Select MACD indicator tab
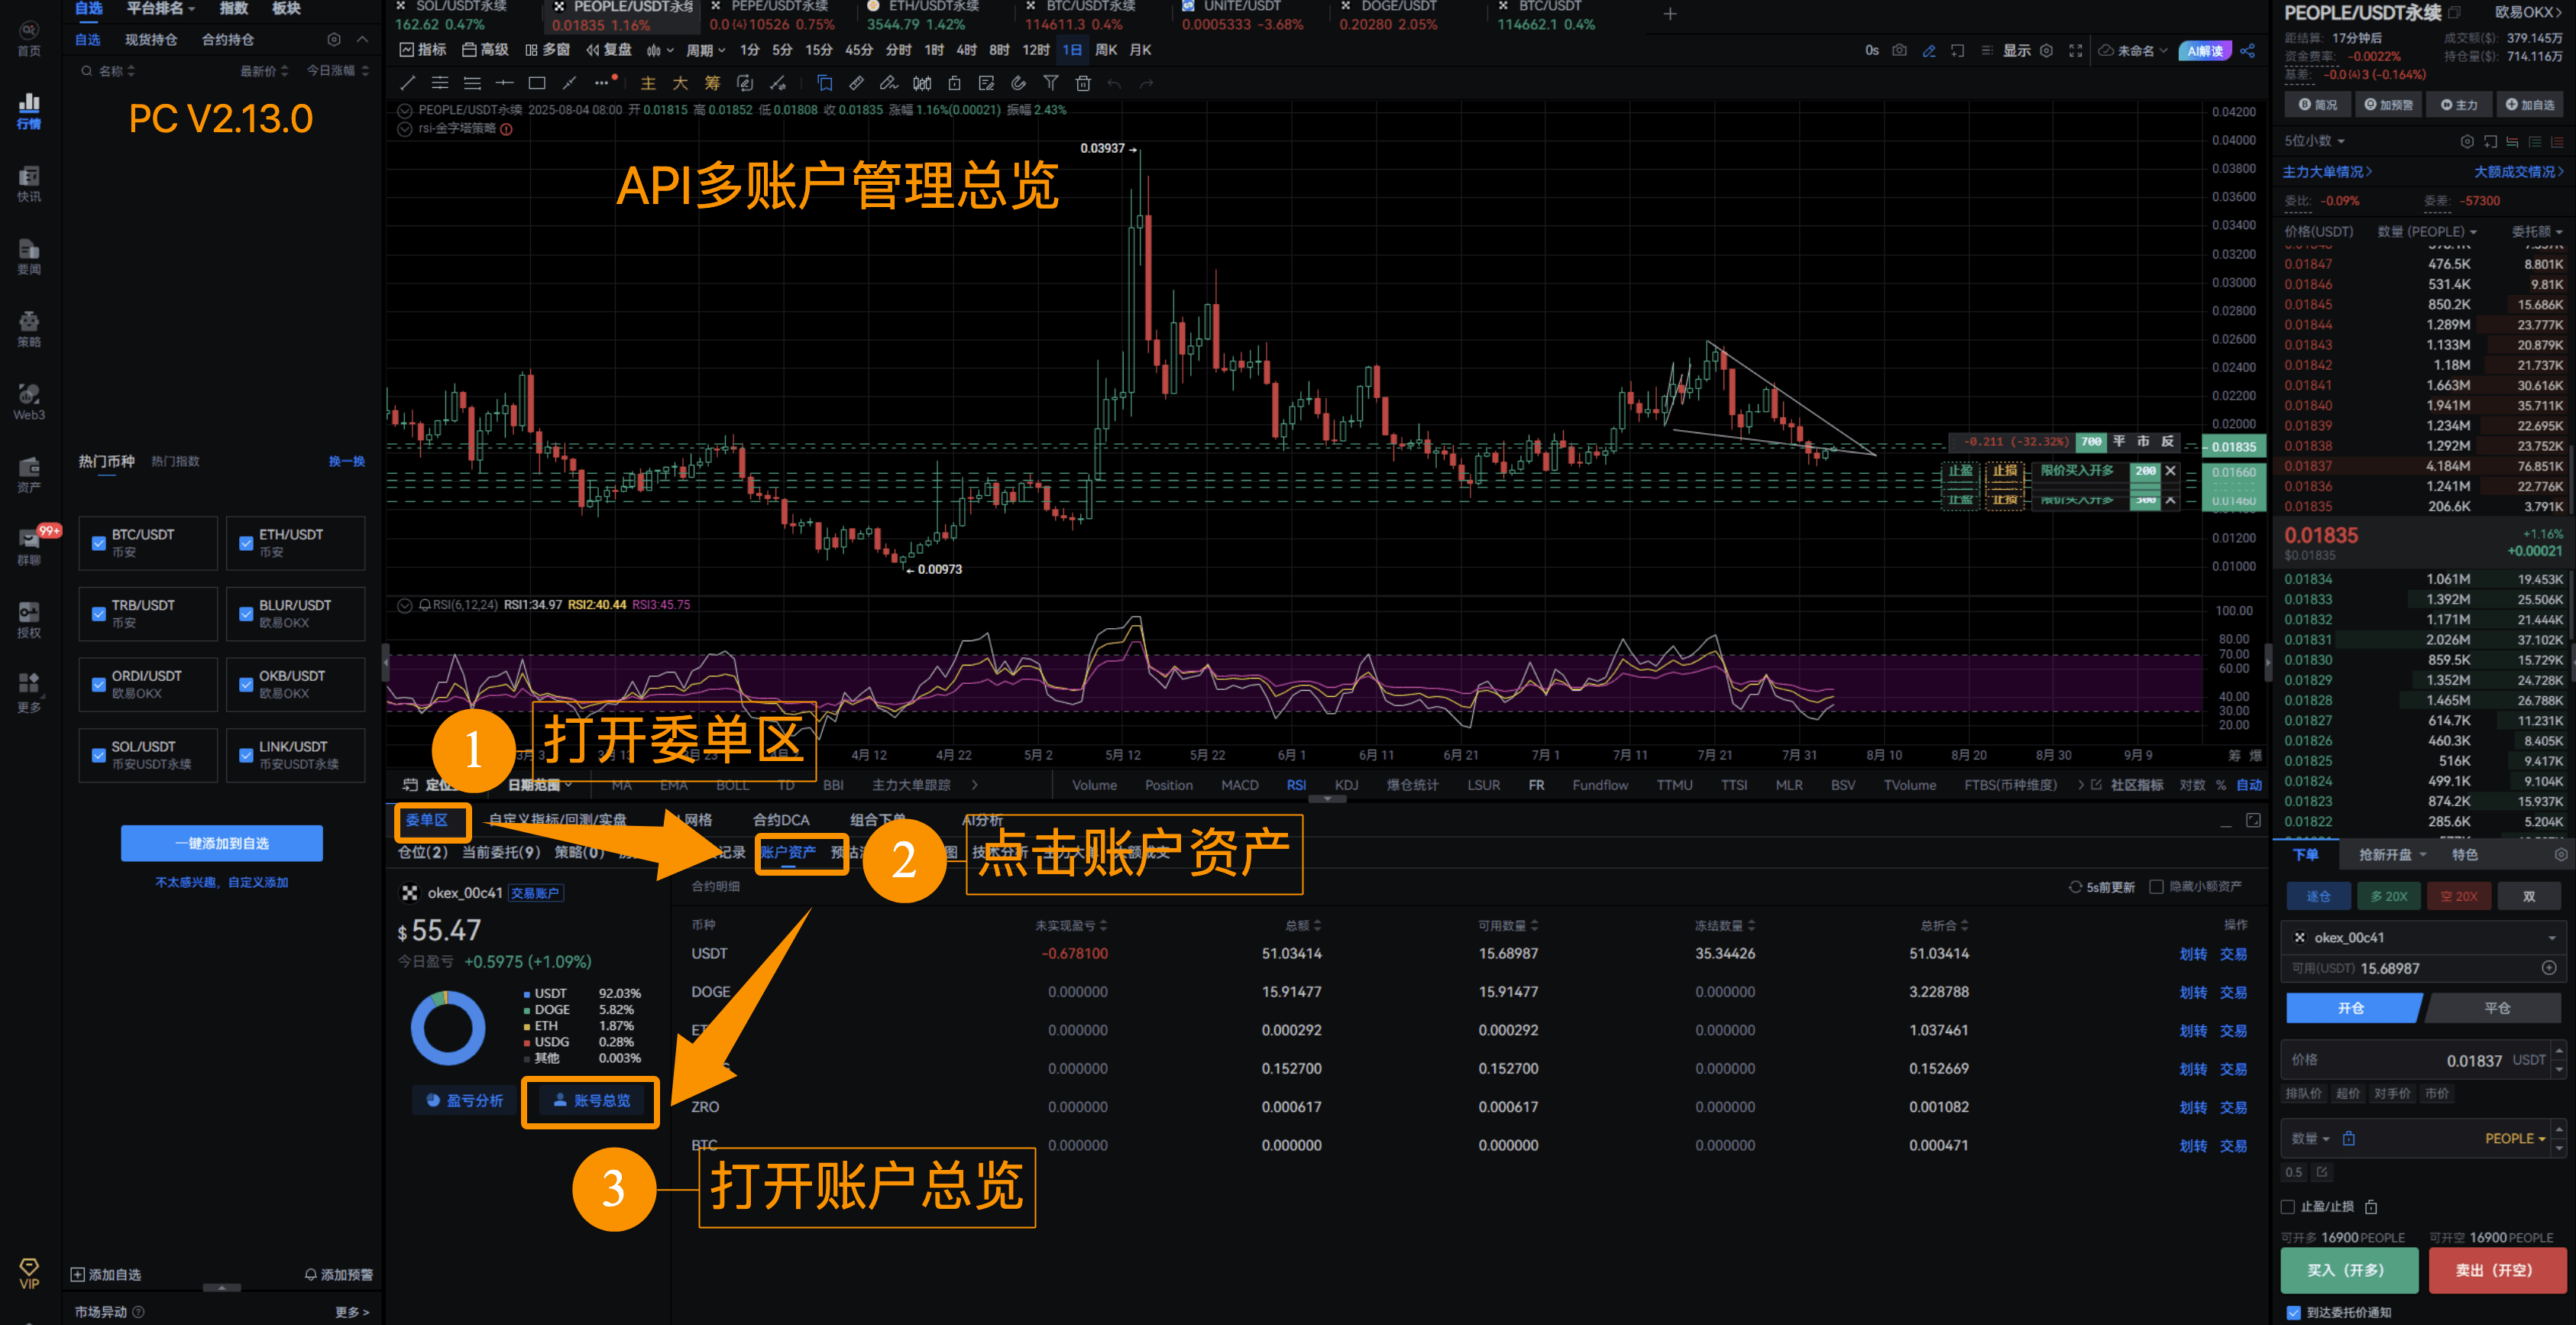 [1239, 785]
